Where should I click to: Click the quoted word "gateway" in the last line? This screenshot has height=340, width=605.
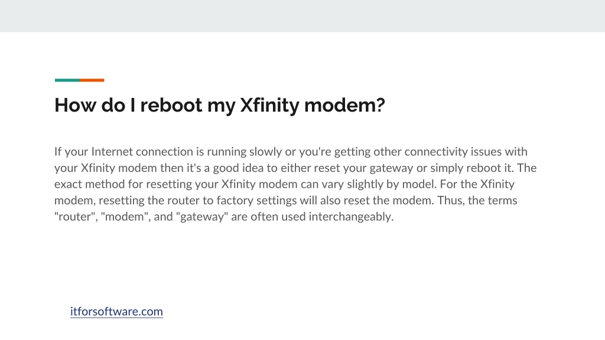[x=202, y=217]
